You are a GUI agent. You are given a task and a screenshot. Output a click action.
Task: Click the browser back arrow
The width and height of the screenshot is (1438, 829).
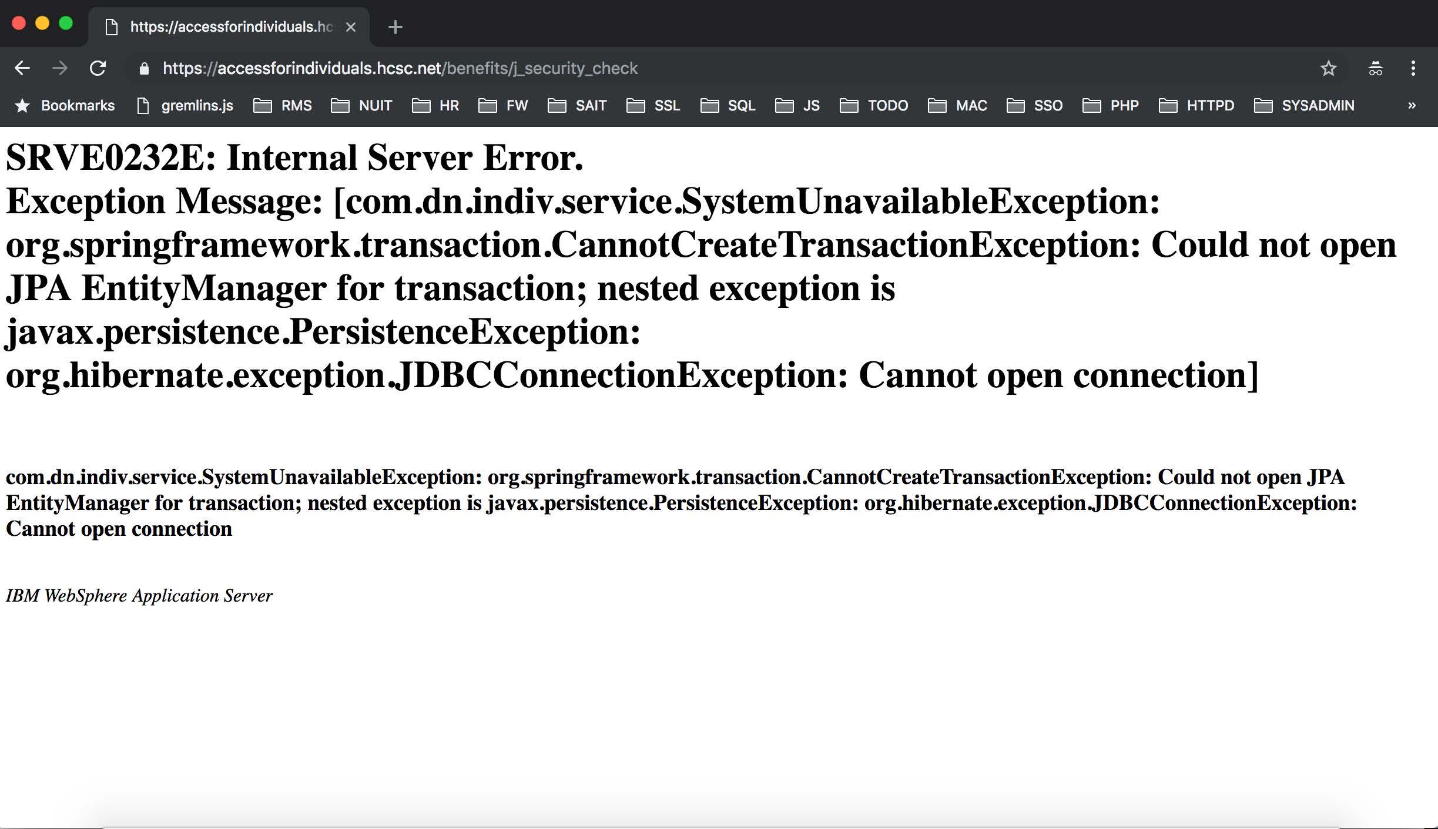[x=22, y=68]
